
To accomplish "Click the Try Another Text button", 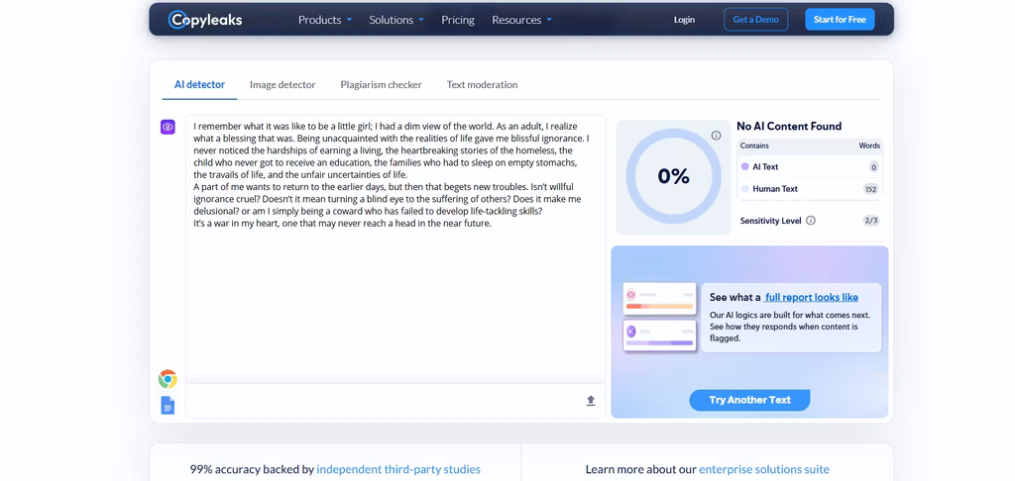I will tap(749, 400).
